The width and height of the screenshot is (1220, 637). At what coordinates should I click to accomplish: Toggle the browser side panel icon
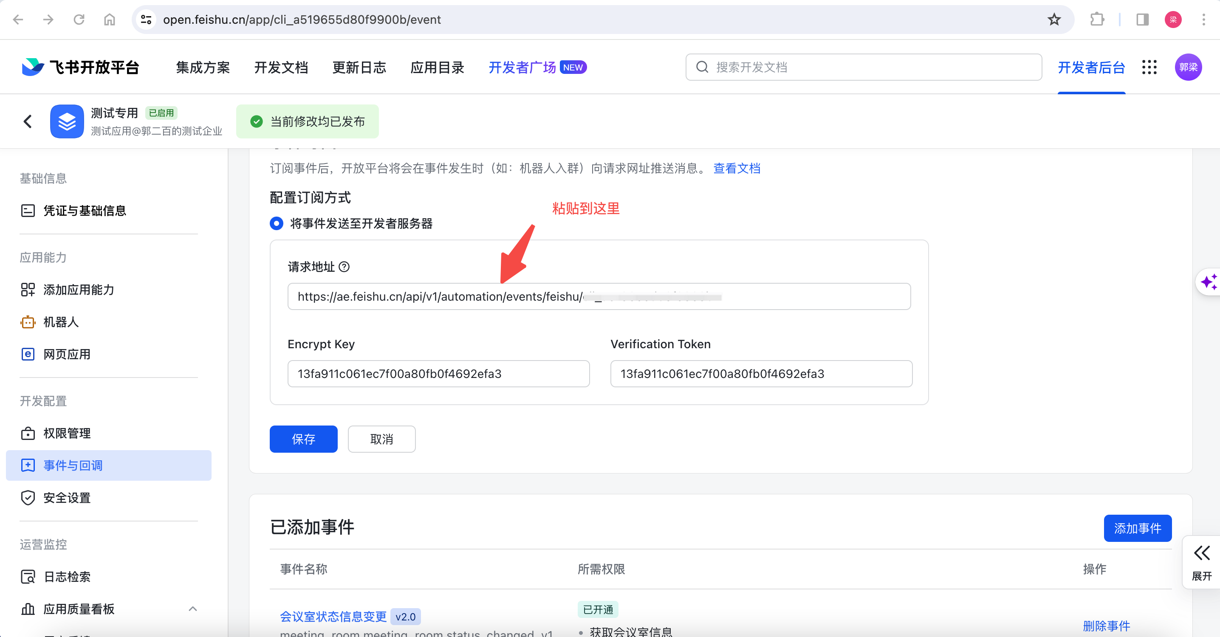point(1142,20)
